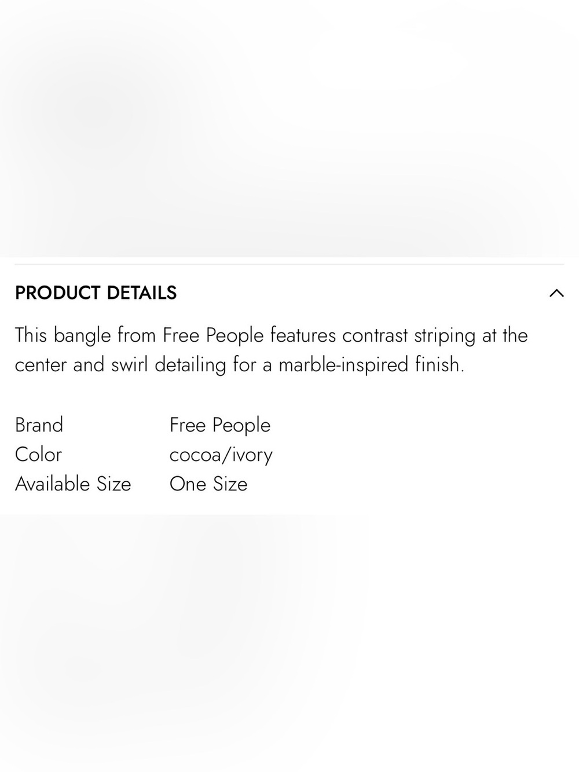This screenshot has height=772, width=579.
Task: Open the Free People brand value
Action: pos(220,426)
